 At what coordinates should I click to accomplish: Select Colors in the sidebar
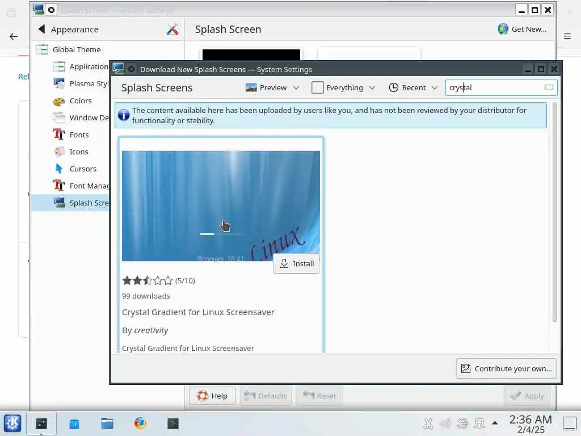click(81, 101)
